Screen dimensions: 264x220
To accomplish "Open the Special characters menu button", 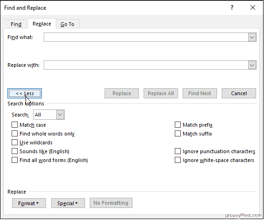I will (x=68, y=203).
